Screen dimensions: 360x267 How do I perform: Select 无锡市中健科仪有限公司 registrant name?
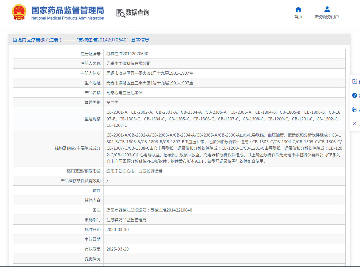tap(128, 63)
